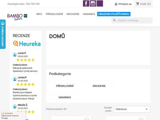
Task: Click Miluše Ž. reviewer avatar
Action: tap(15, 107)
